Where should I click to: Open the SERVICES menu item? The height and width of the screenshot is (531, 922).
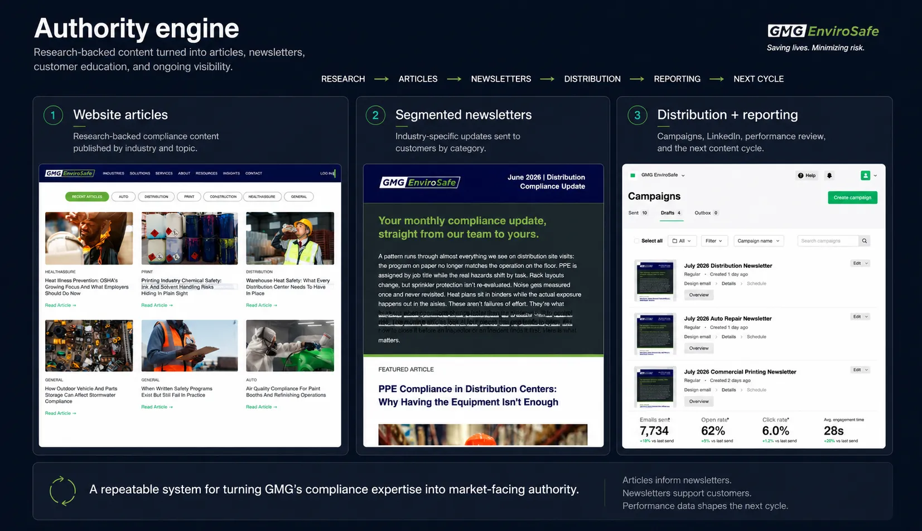(164, 173)
